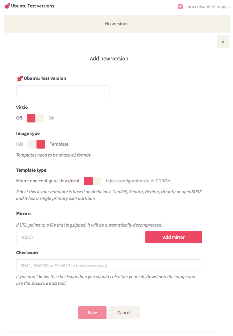Pick the ISO image type label
Viewport: 233px width, 336px height.
[20, 144]
